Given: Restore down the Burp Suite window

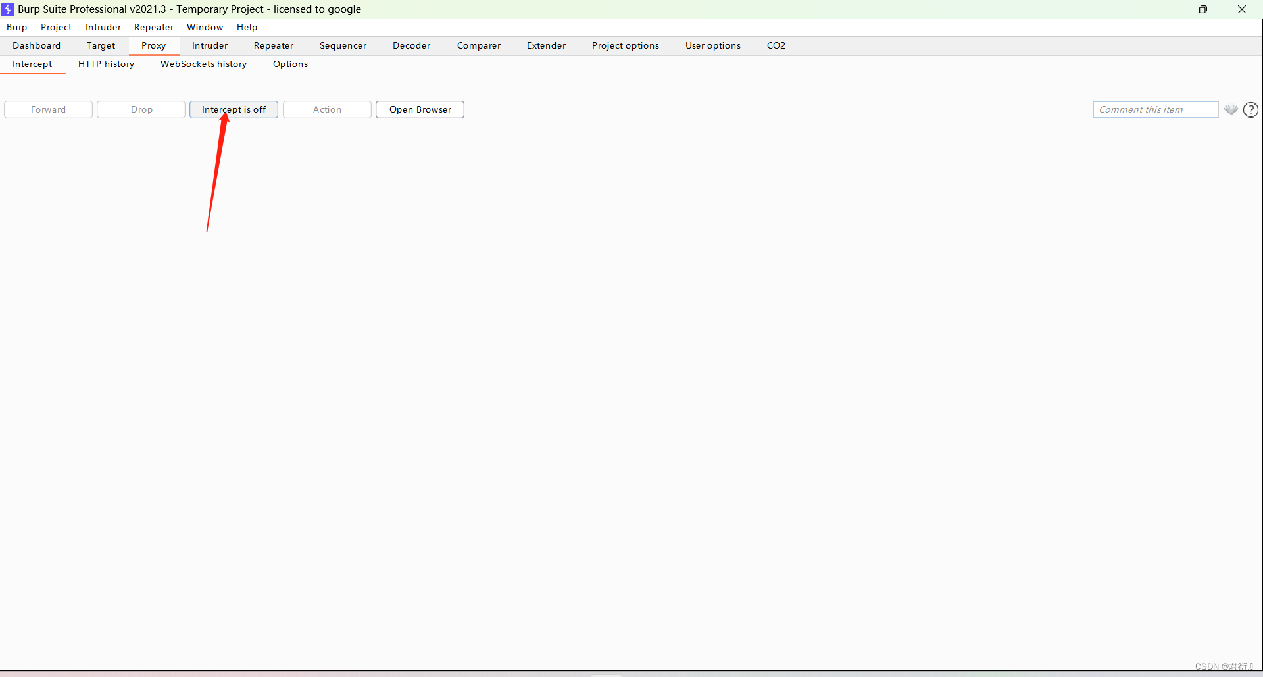Looking at the screenshot, I should [x=1203, y=9].
